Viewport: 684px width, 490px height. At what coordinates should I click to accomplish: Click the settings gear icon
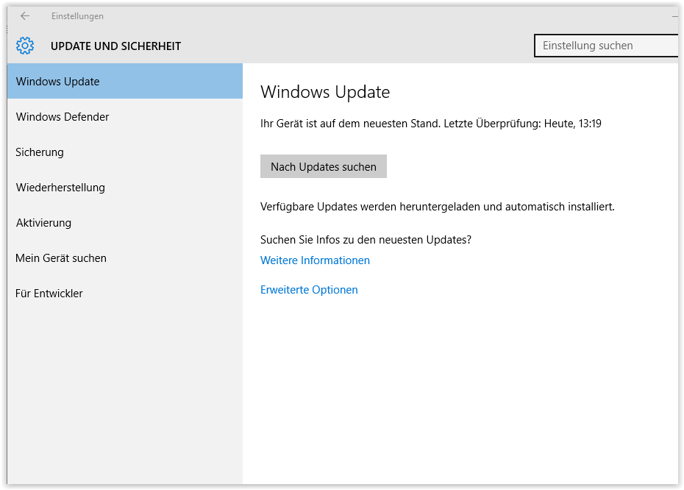click(x=25, y=46)
